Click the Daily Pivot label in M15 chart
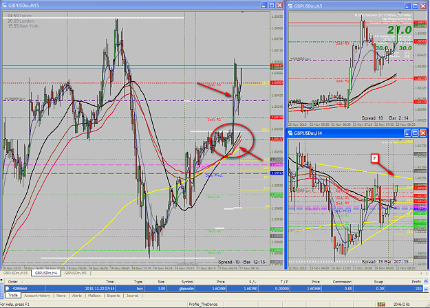The image size is (430, 308). click(x=214, y=175)
